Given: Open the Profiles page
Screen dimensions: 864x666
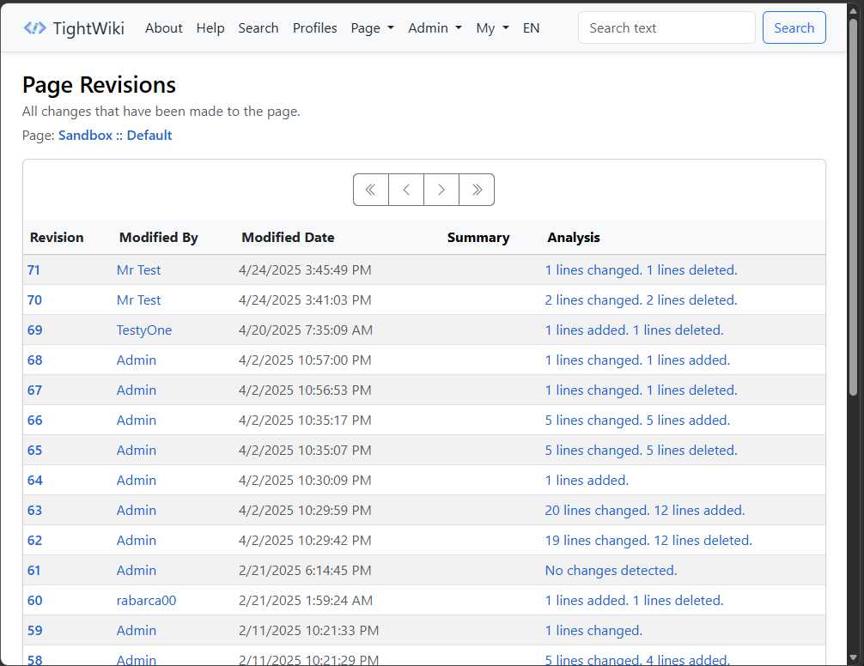Looking at the screenshot, I should (314, 28).
